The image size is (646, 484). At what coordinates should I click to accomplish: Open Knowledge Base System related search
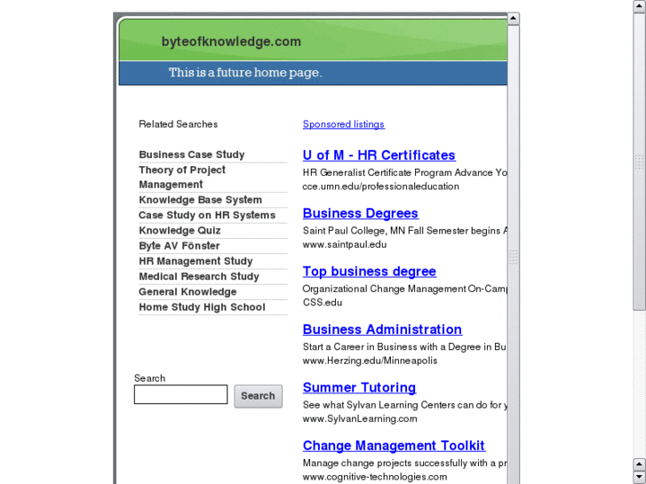click(x=200, y=200)
